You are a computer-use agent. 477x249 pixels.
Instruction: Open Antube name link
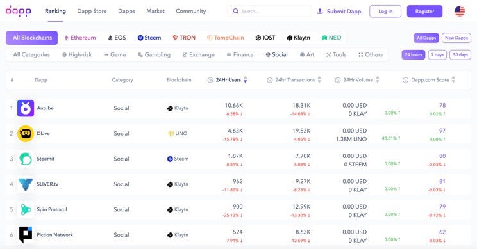point(45,108)
